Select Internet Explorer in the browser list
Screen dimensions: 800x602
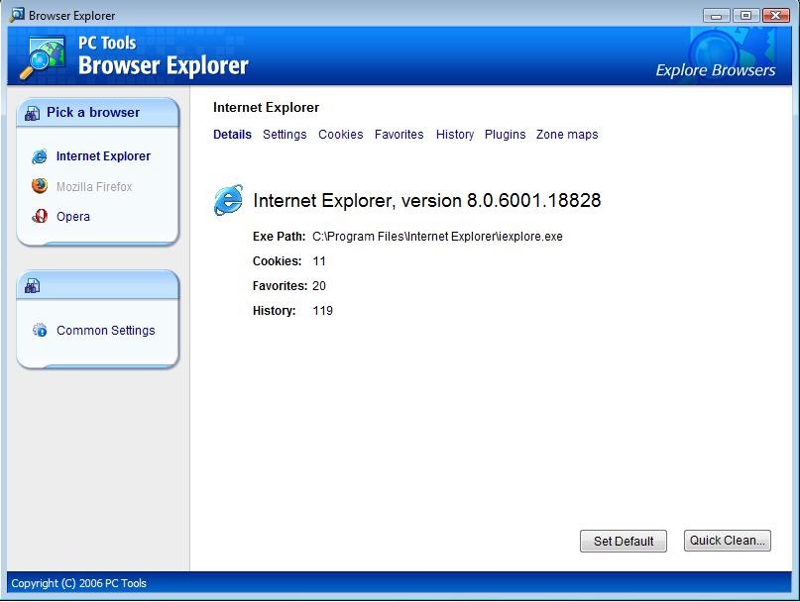tap(103, 156)
